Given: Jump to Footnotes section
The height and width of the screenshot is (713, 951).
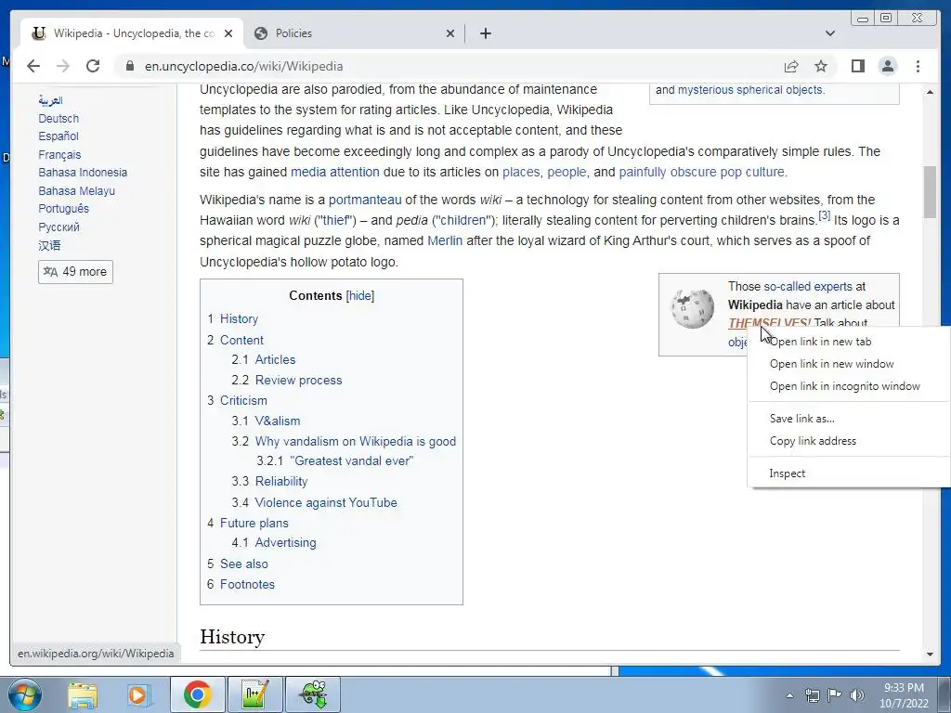Looking at the screenshot, I should coord(247,585).
